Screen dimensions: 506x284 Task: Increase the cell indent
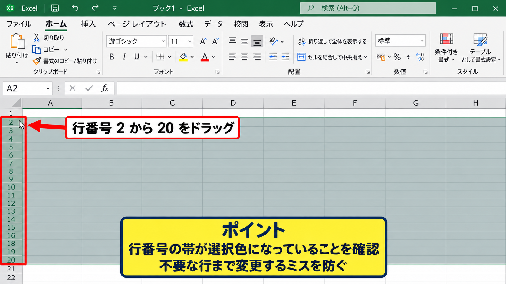pos(285,56)
